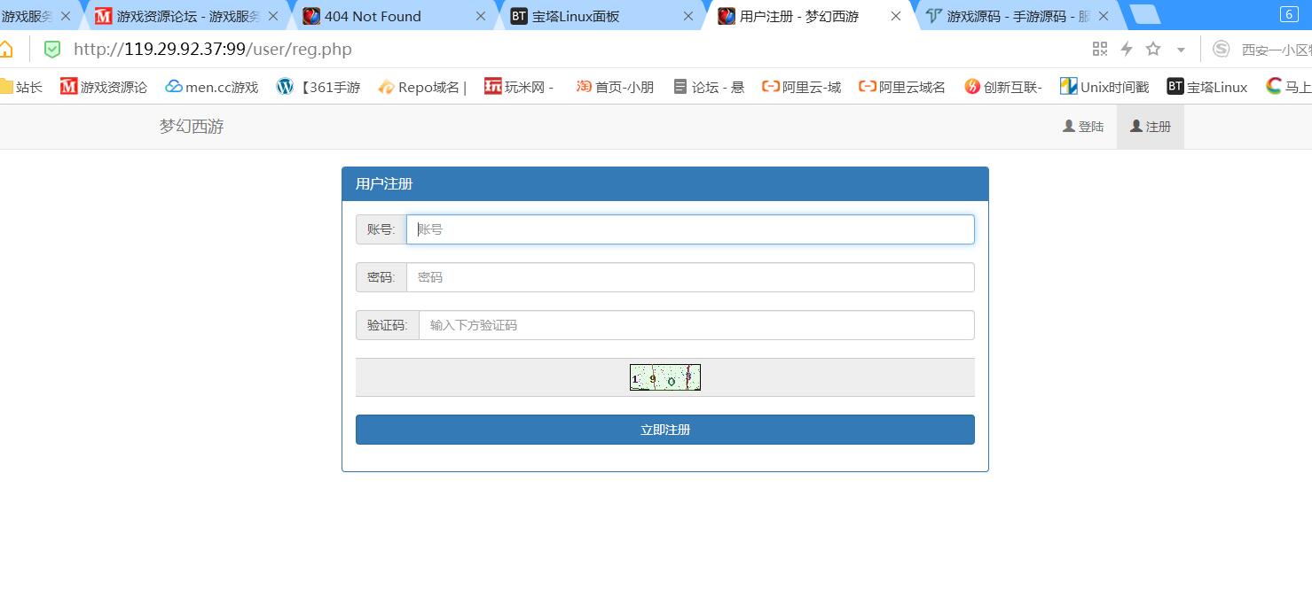Bookmark page with the star icon

(1153, 49)
